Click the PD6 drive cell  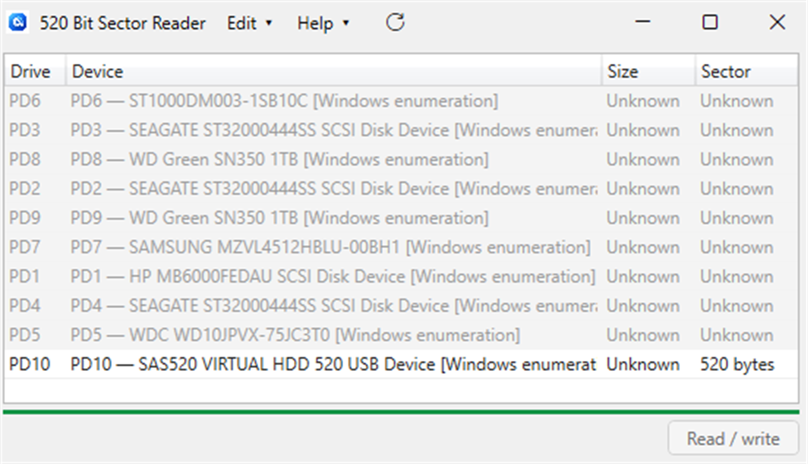pyautogui.click(x=25, y=101)
